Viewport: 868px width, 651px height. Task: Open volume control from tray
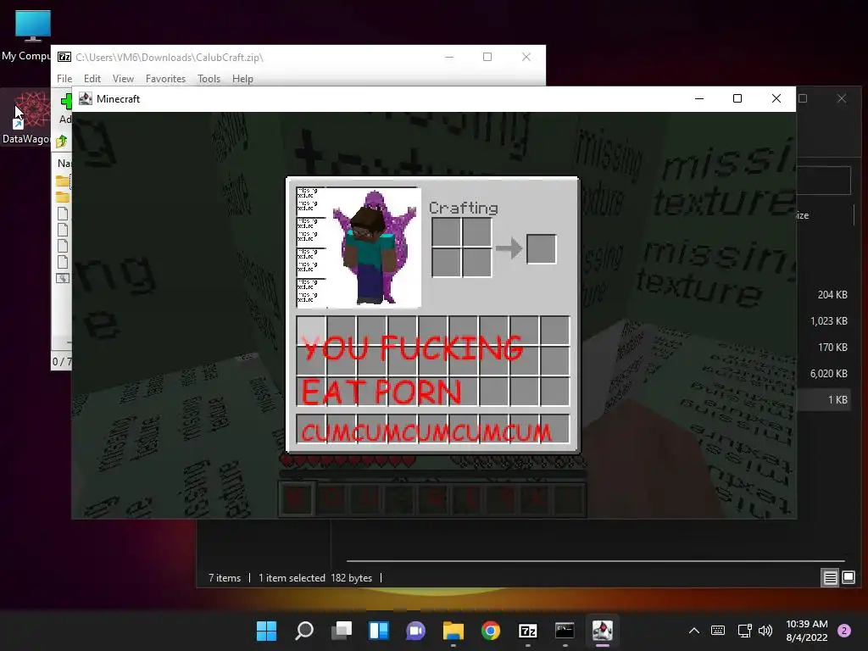(765, 631)
